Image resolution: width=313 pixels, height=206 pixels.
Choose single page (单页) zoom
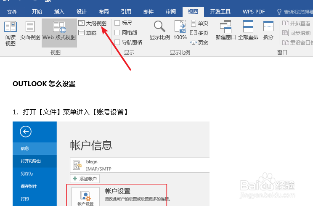pyautogui.click(x=199, y=23)
